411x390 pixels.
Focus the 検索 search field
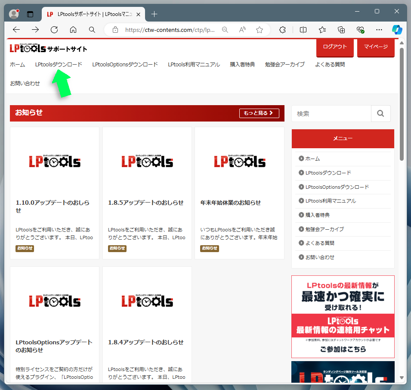[331, 113]
